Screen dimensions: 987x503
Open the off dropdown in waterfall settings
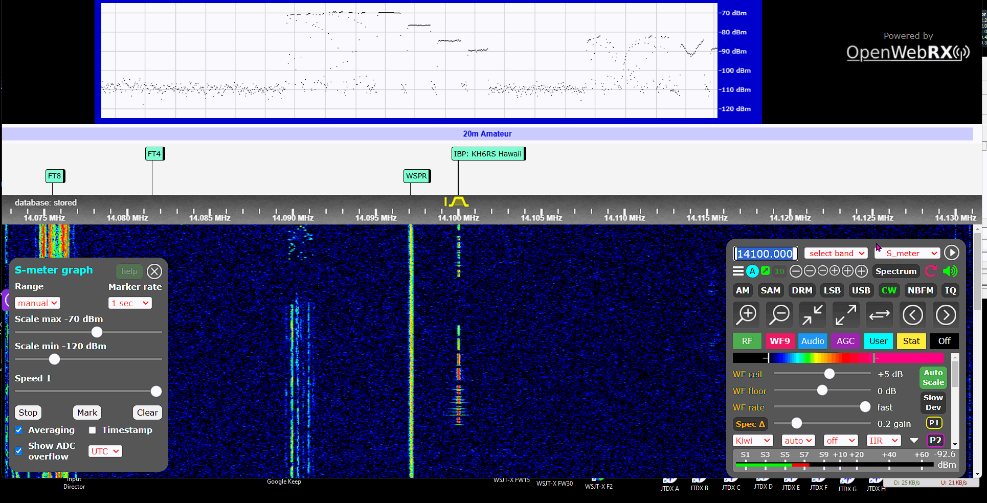coord(841,441)
